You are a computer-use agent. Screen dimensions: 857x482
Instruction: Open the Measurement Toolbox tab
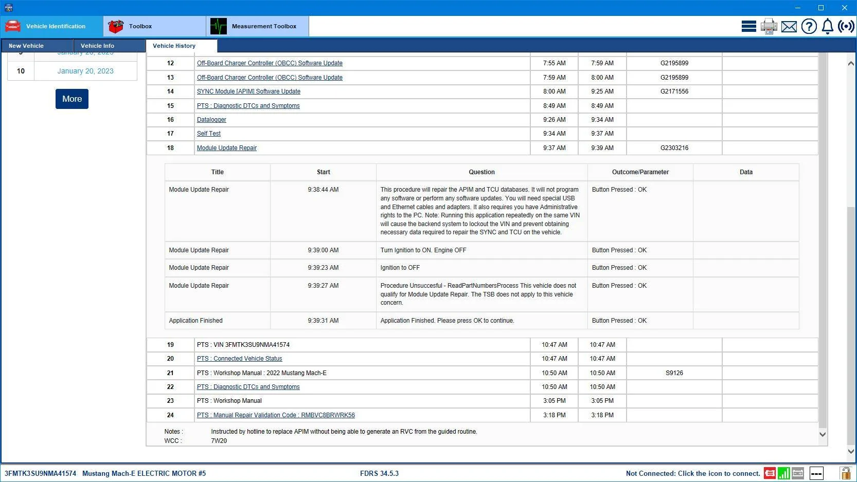(x=257, y=26)
